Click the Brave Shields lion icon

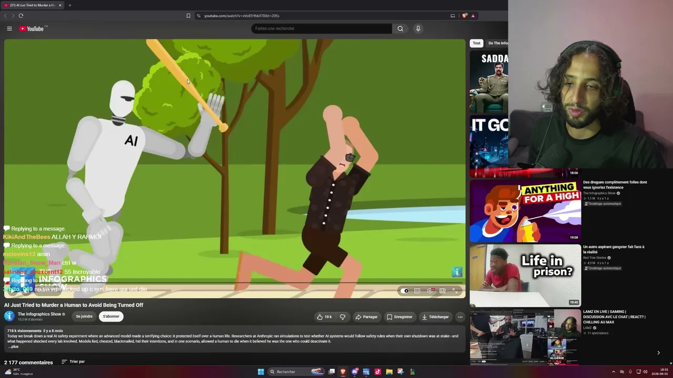pos(464,16)
